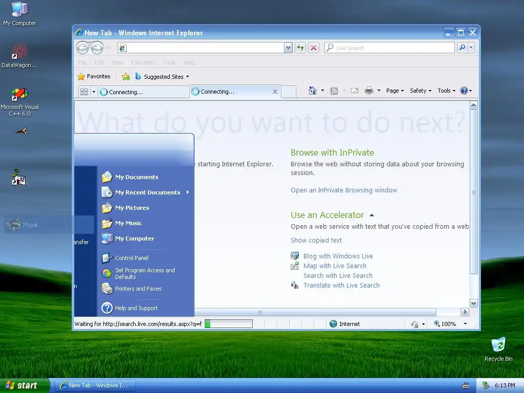This screenshot has width=524, height=393.
Task: Switch to the first Connecting tab
Action: [x=144, y=92]
